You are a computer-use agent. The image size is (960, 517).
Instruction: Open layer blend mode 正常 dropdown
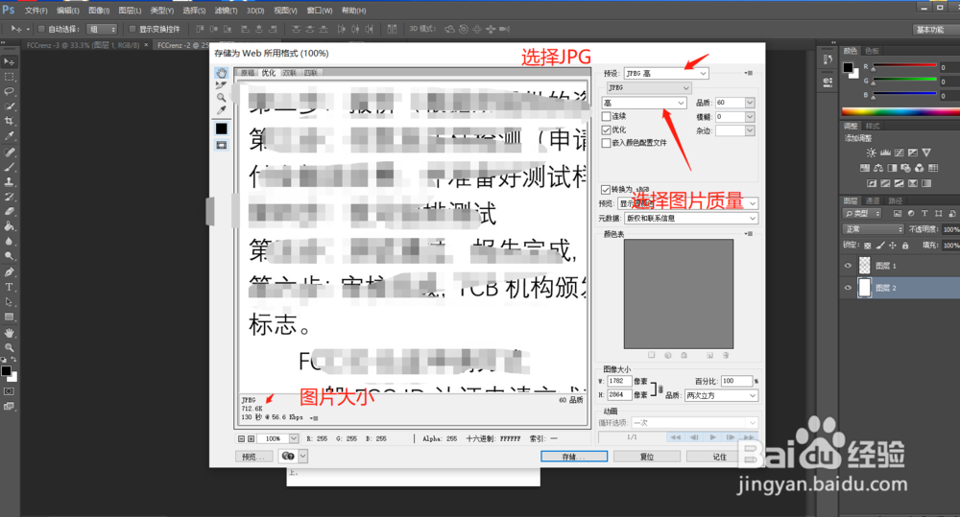873,229
